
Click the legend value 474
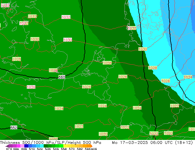point(9,149)
